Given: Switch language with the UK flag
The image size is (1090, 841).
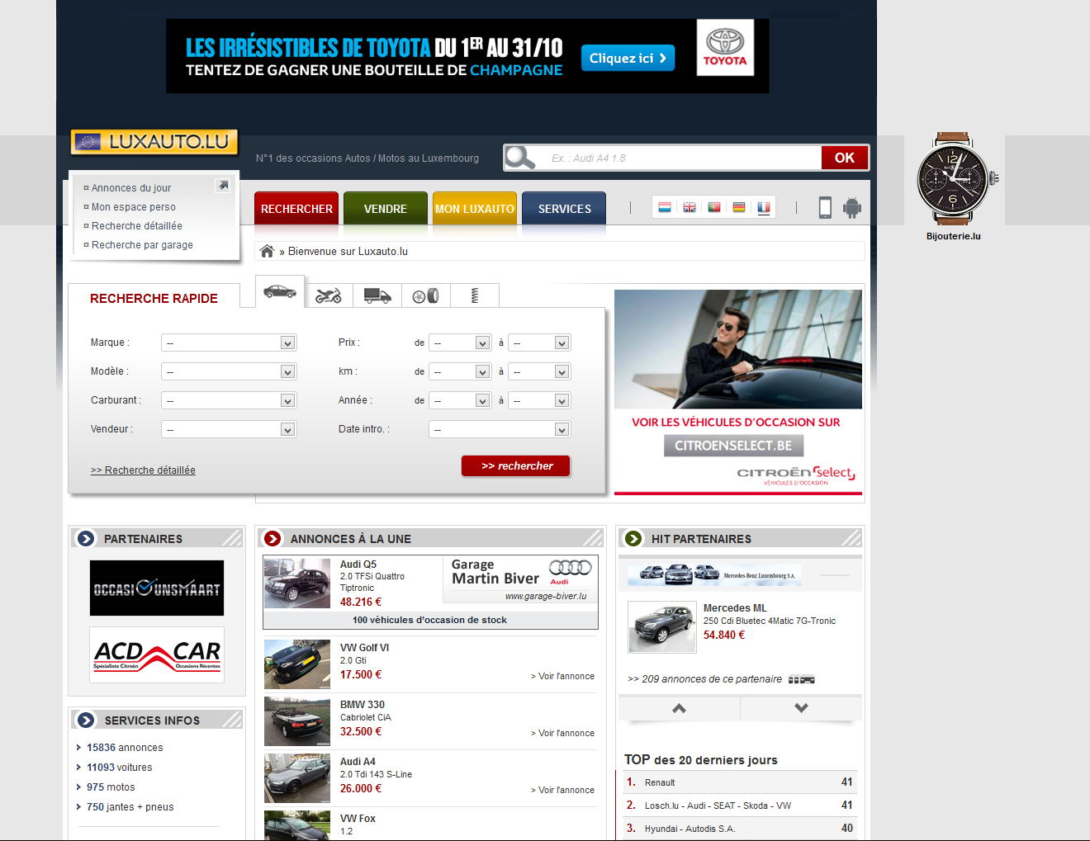Looking at the screenshot, I should (x=690, y=207).
